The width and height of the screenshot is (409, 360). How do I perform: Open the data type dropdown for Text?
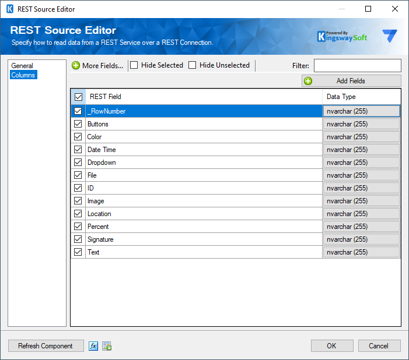pos(361,252)
